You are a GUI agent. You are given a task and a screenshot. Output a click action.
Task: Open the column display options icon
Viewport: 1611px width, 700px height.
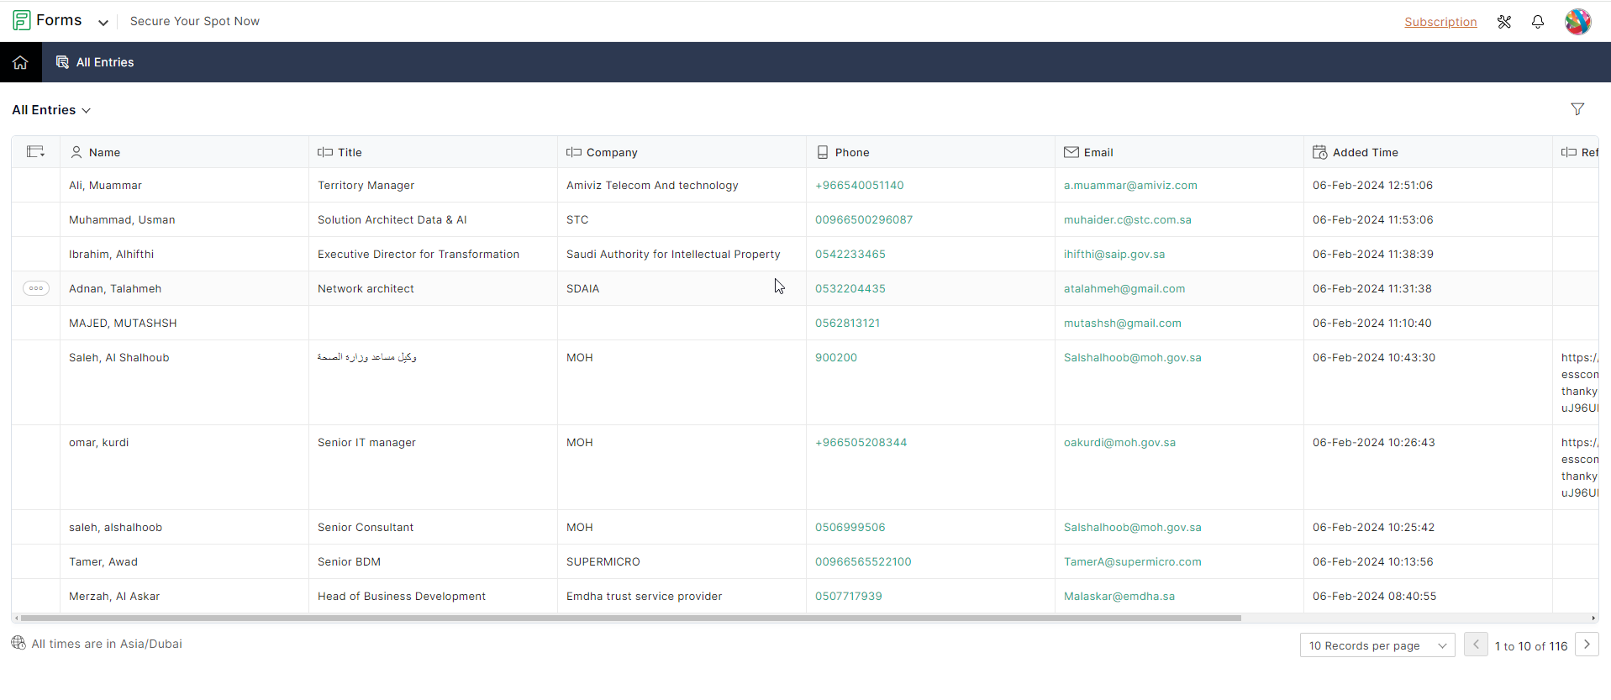tap(35, 151)
